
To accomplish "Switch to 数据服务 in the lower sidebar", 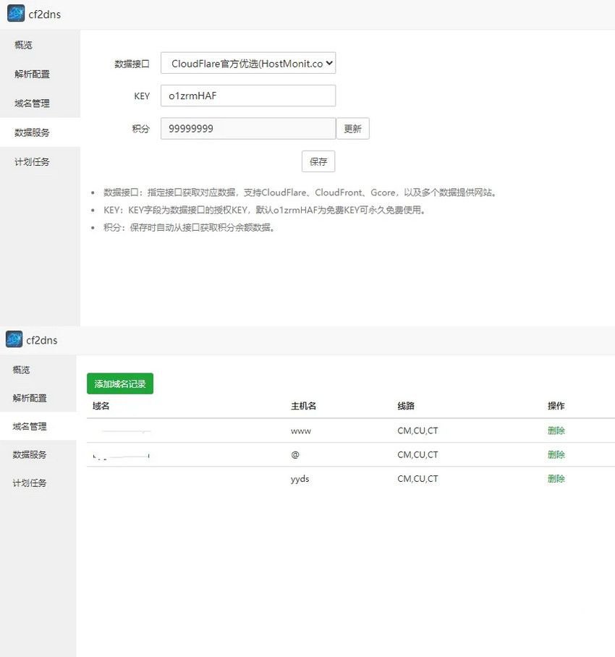I will point(30,454).
